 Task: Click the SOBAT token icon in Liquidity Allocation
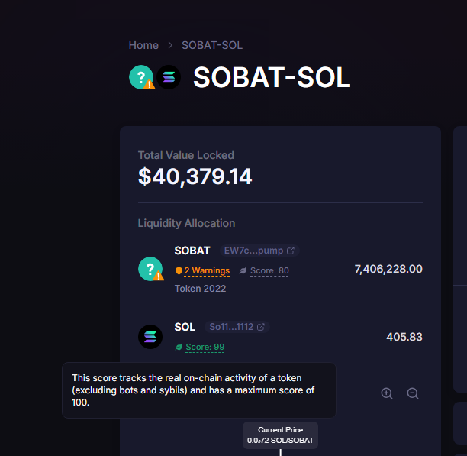click(x=150, y=269)
